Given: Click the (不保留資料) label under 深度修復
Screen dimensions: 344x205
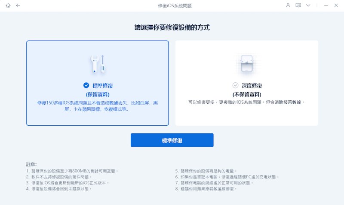Looking at the screenshot, I should tap(246, 94).
